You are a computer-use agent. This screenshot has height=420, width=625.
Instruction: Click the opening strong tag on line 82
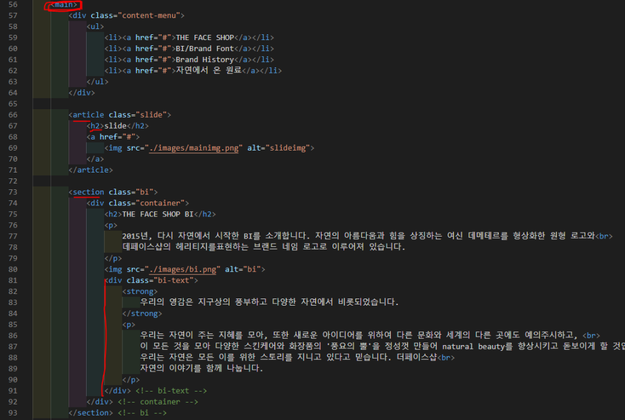[x=140, y=292]
